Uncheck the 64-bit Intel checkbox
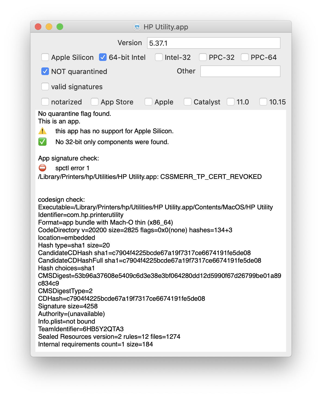 pos(103,57)
